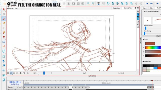Click the right chevron on right panel edge
The image size is (161, 90).
click(140, 42)
